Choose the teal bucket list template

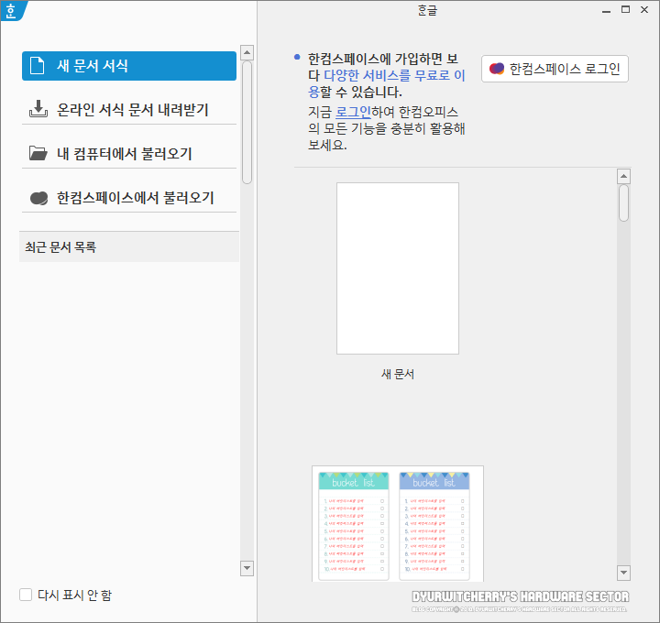354,526
